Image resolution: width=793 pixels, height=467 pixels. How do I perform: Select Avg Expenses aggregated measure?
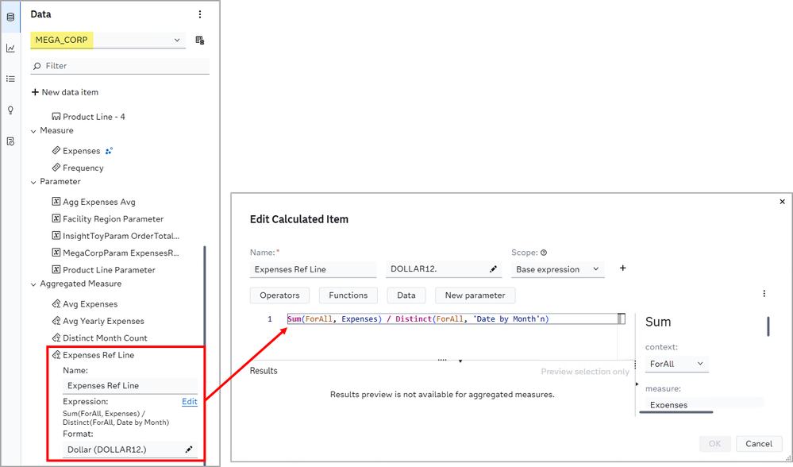click(84, 304)
